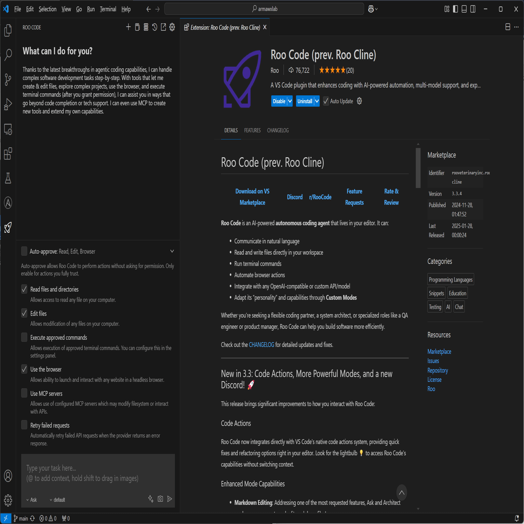The height and width of the screenshot is (524, 524).
Task: Select the DETAILS tab
Action: pos(231,130)
